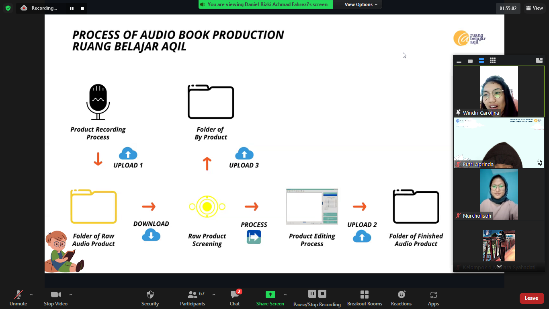549x309 pixels.
Task: Click the ruang belajar aqil logo
Action: 470,38
